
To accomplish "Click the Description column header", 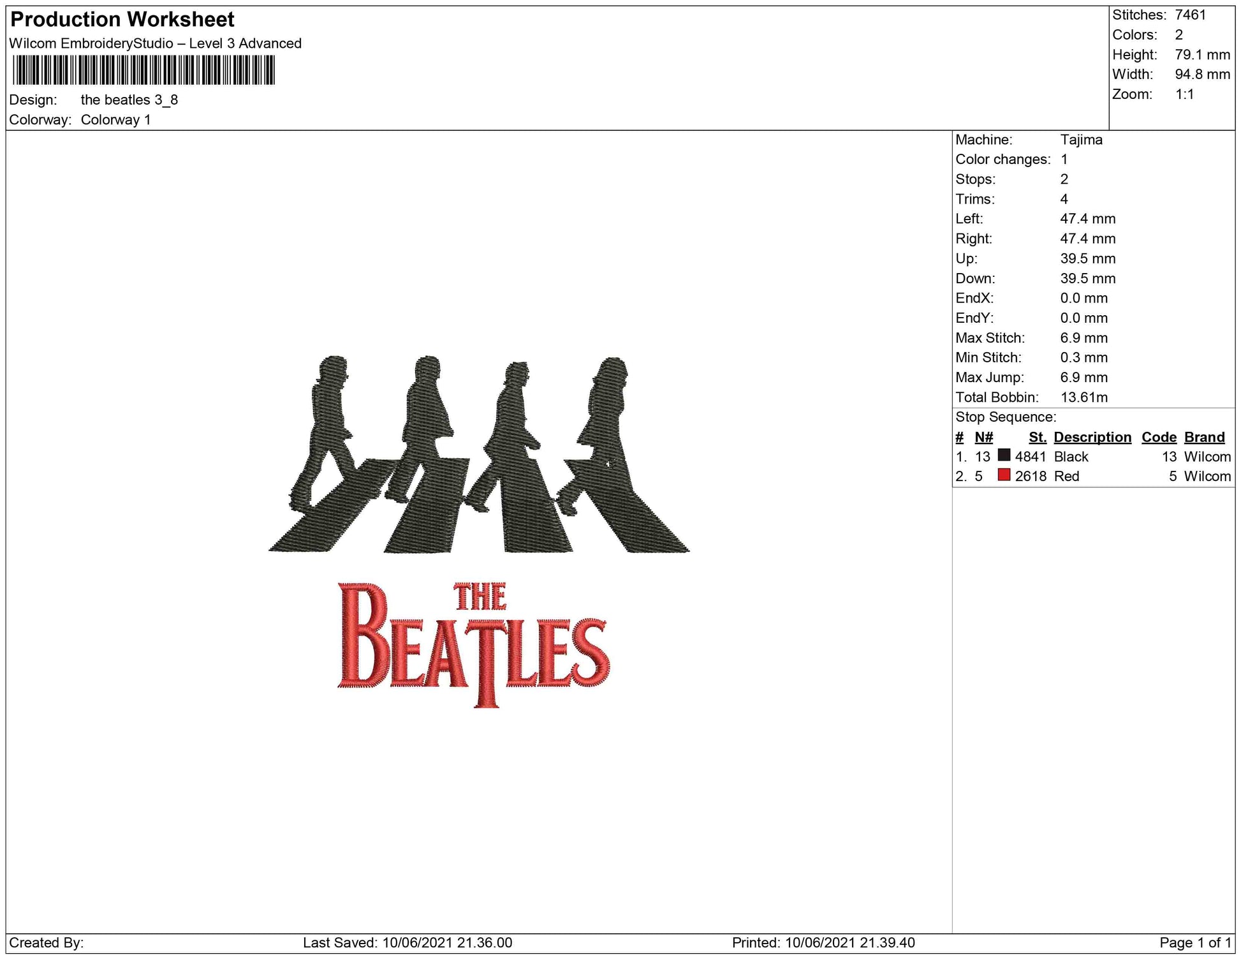I will point(1092,437).
